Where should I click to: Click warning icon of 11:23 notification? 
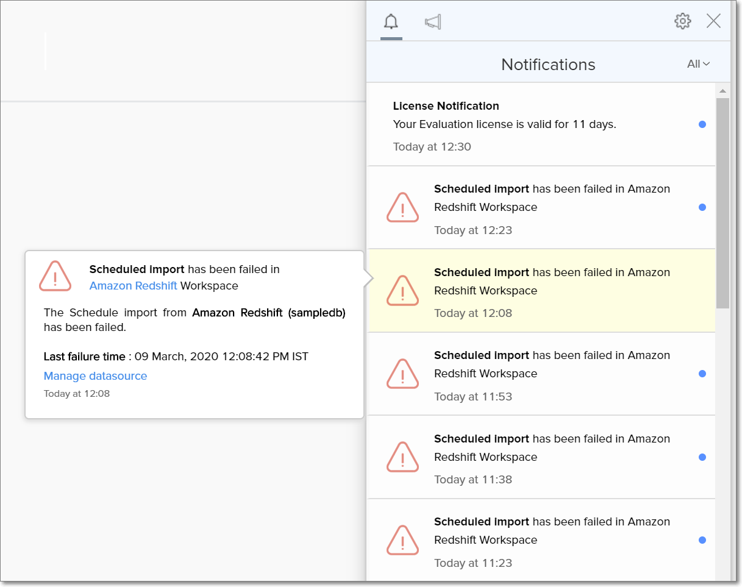pos(402,541)
